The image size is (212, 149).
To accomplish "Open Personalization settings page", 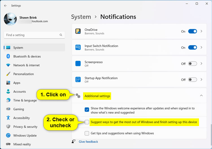I will click(x=34, y=74).
